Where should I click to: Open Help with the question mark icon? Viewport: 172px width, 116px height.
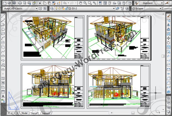click(130, 3)
